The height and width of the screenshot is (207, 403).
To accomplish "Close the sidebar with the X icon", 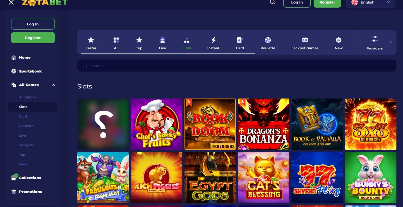I will [x=11, y=3].
